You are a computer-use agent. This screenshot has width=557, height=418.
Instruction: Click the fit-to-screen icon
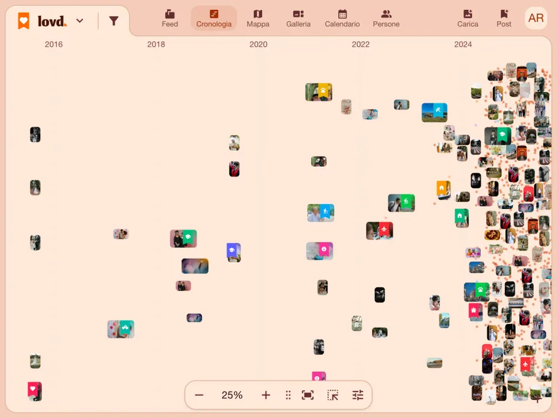click(x=308, y=395)
